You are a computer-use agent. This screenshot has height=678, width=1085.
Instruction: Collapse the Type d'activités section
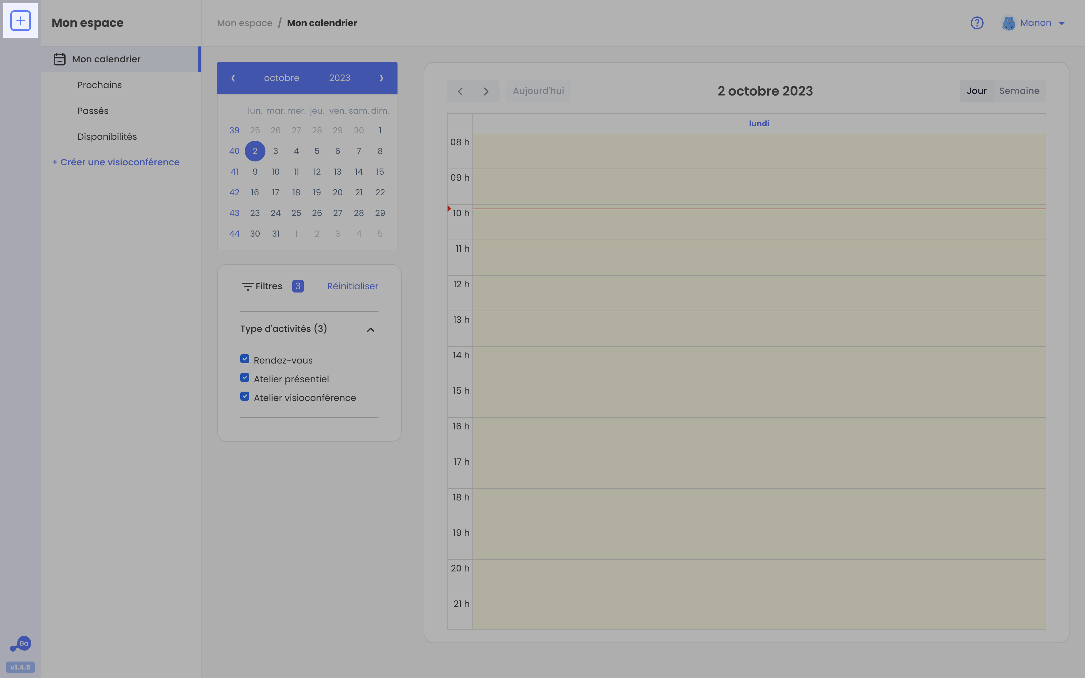(x=370, y=330)
